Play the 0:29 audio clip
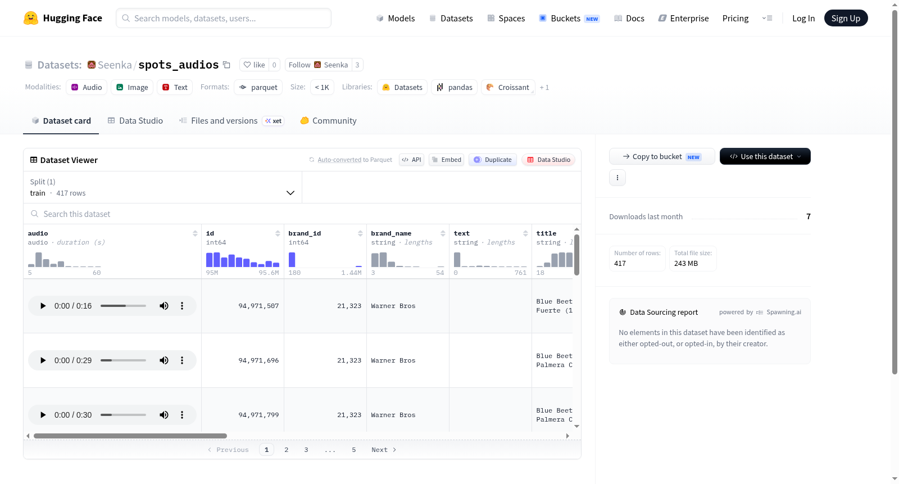 tap(43, 360)
